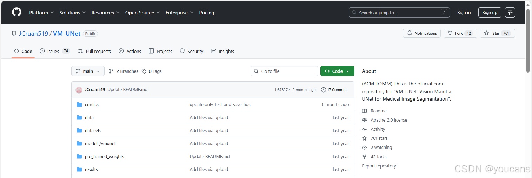Switch to the Insights tab
Image resolution: width=532 pixels, height=178 pixels.
pyautogui.click(x=222, y=51)
